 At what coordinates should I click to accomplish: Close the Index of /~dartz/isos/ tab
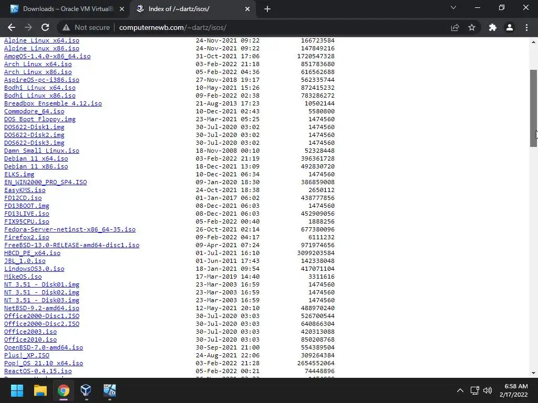[x=247, y=9]
